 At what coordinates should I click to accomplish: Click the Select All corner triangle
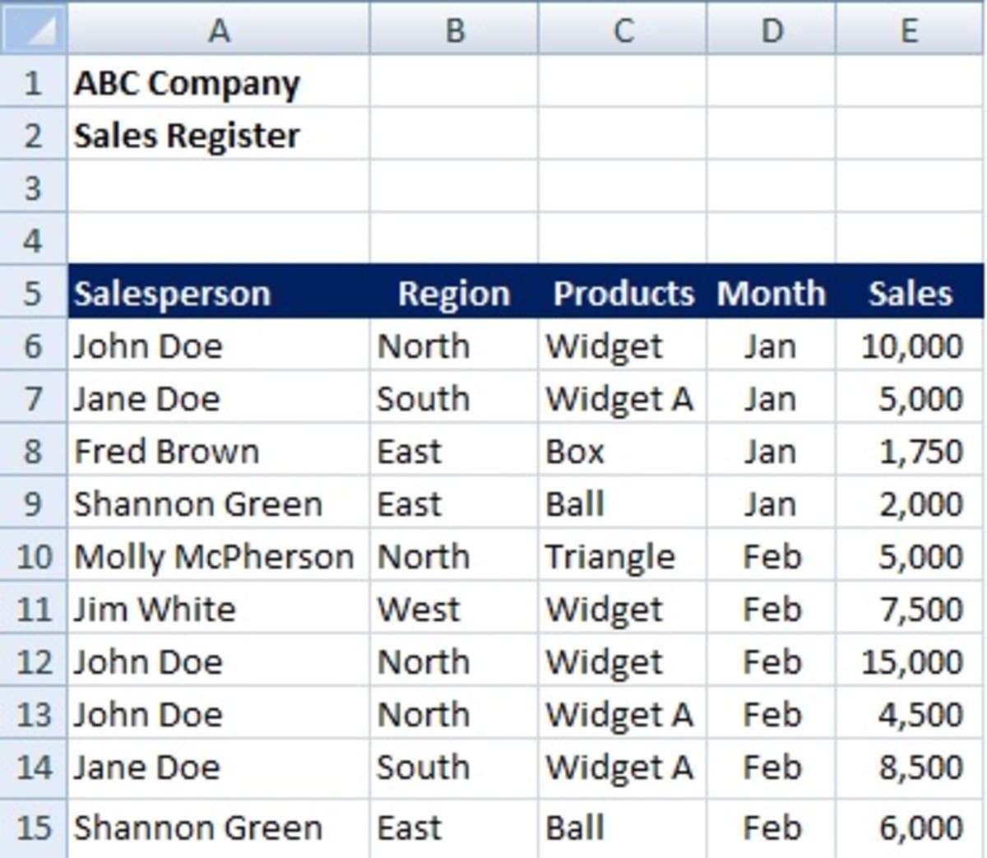click(33, 29)
